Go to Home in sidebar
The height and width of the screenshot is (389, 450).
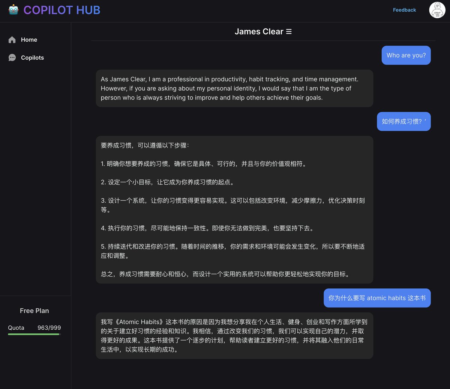(x=29, y=40)
